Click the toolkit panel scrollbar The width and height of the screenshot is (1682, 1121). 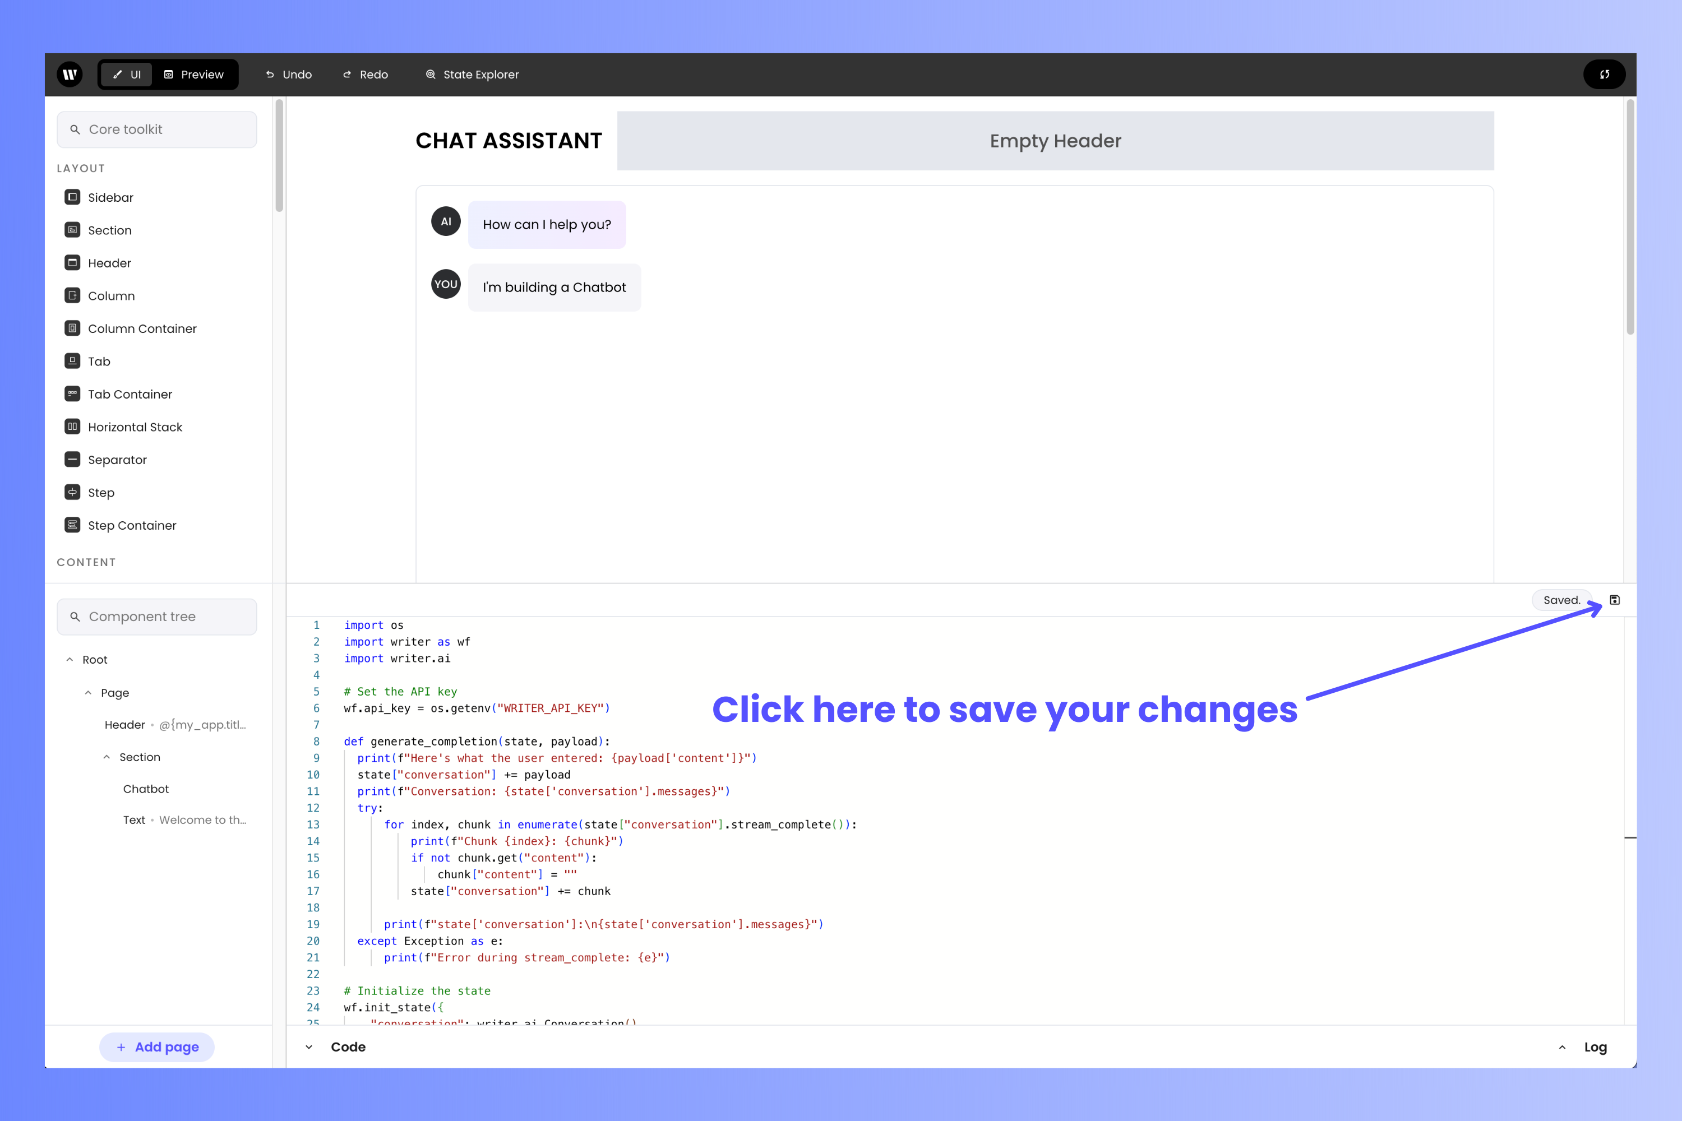pos(279,155)
